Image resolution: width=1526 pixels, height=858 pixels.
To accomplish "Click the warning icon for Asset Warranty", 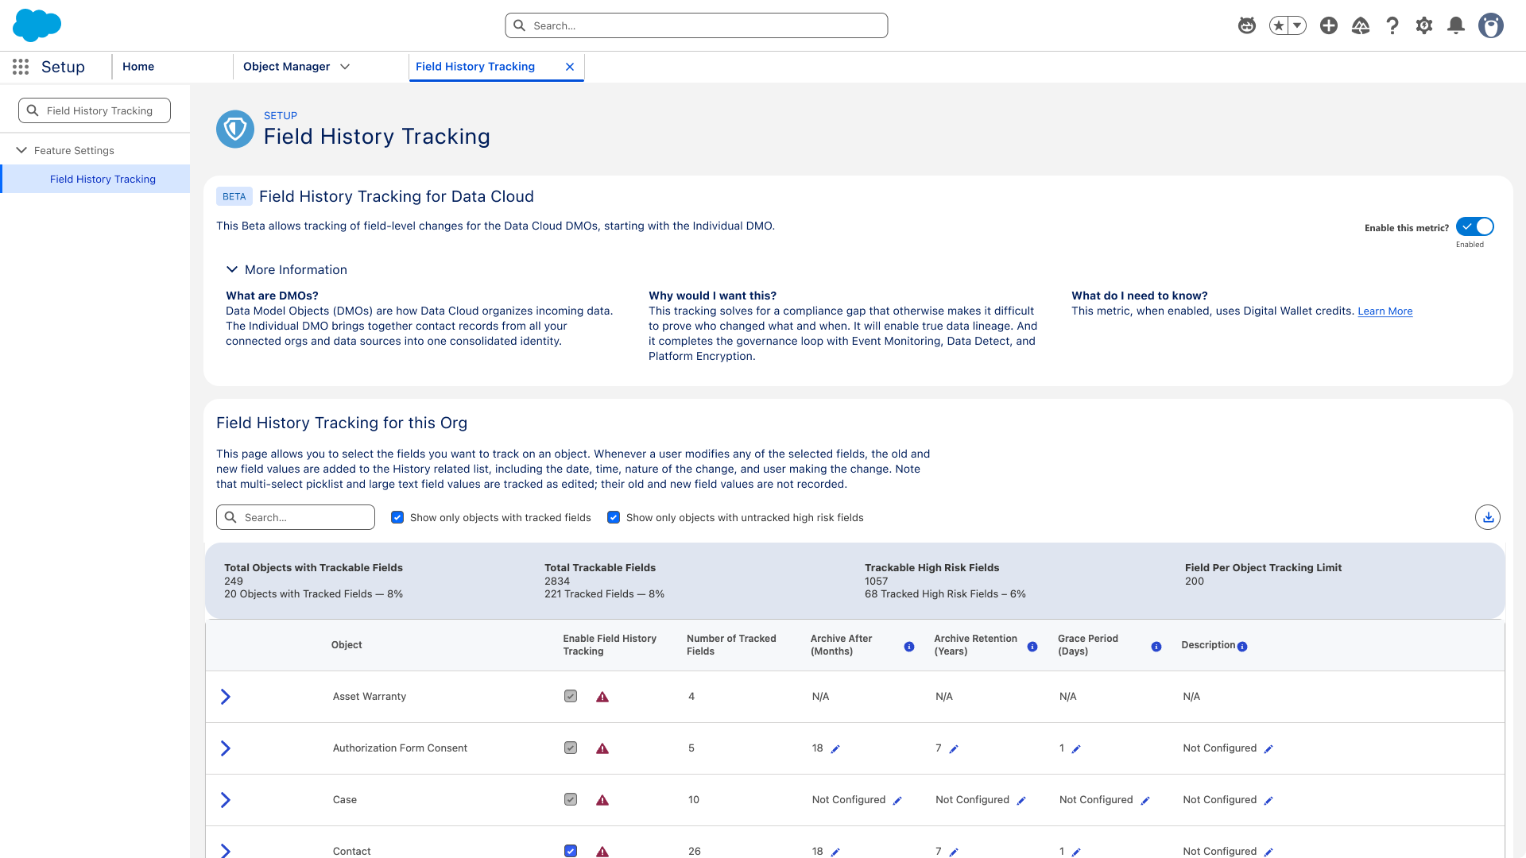I will coord(602,697).
